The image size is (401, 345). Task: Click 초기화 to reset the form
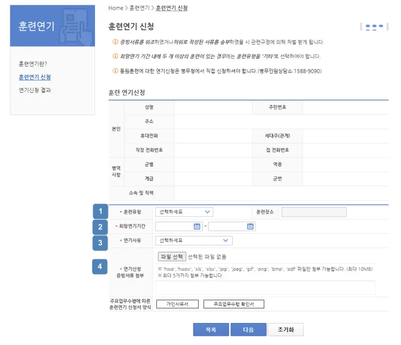pos(286,329)
